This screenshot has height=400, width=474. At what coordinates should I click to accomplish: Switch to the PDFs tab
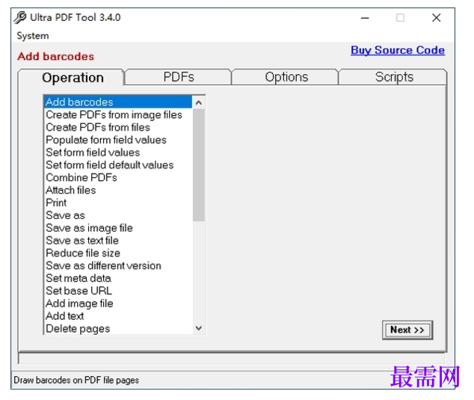[179, 77]
